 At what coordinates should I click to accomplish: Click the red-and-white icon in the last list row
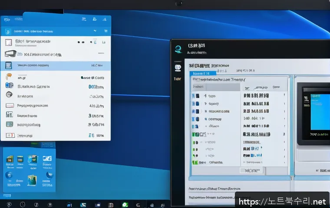point(10,135)
